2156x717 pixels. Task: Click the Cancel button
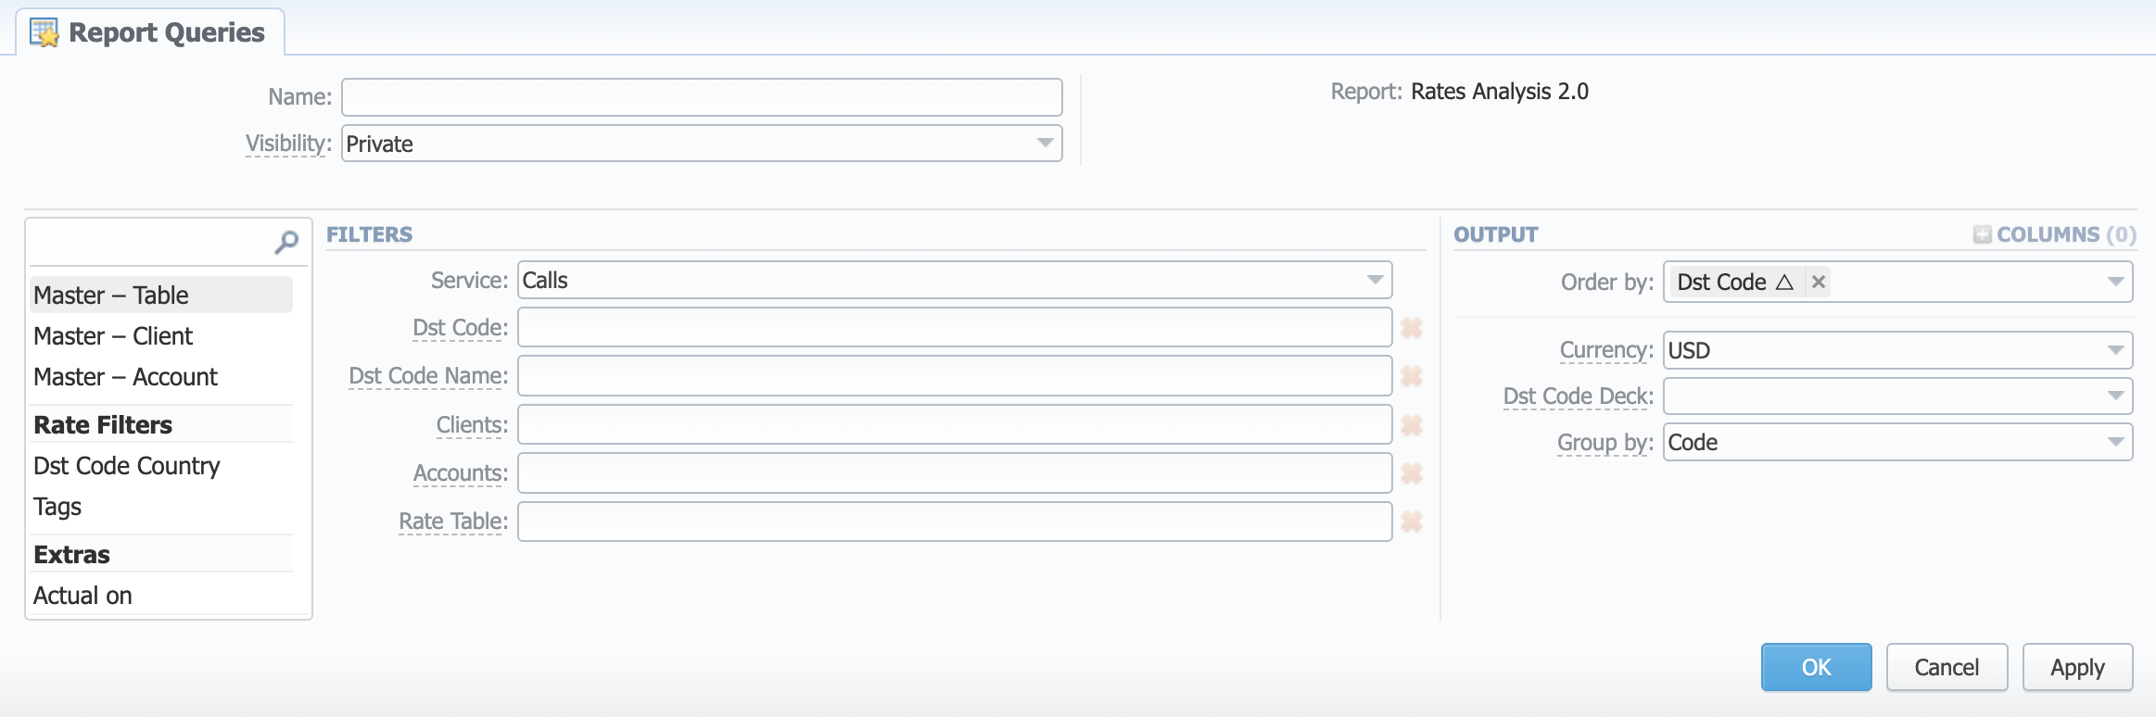point(1947,667)
